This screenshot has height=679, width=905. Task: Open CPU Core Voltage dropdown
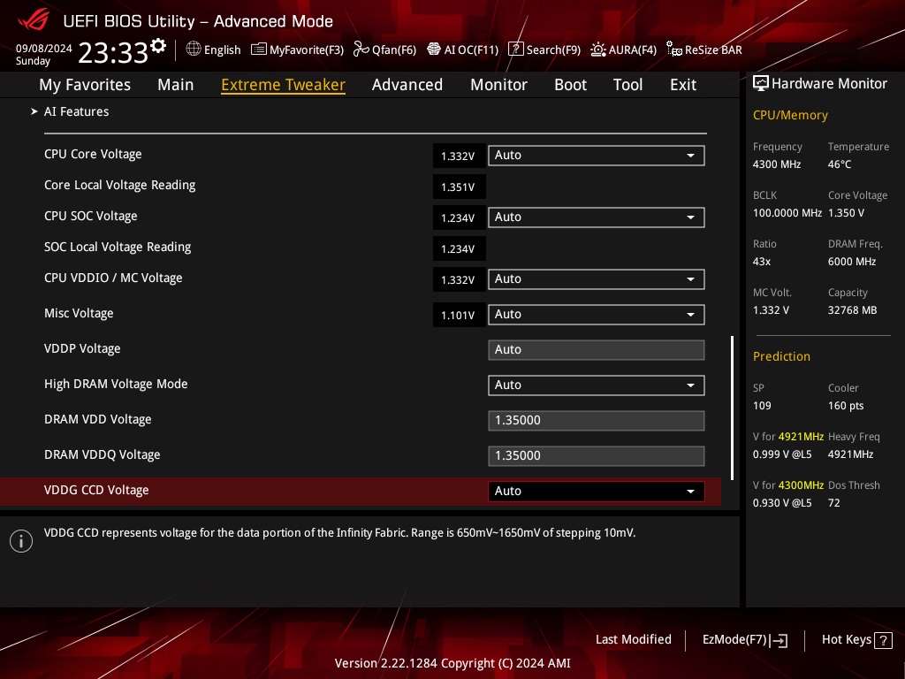[x=597, y=156]
